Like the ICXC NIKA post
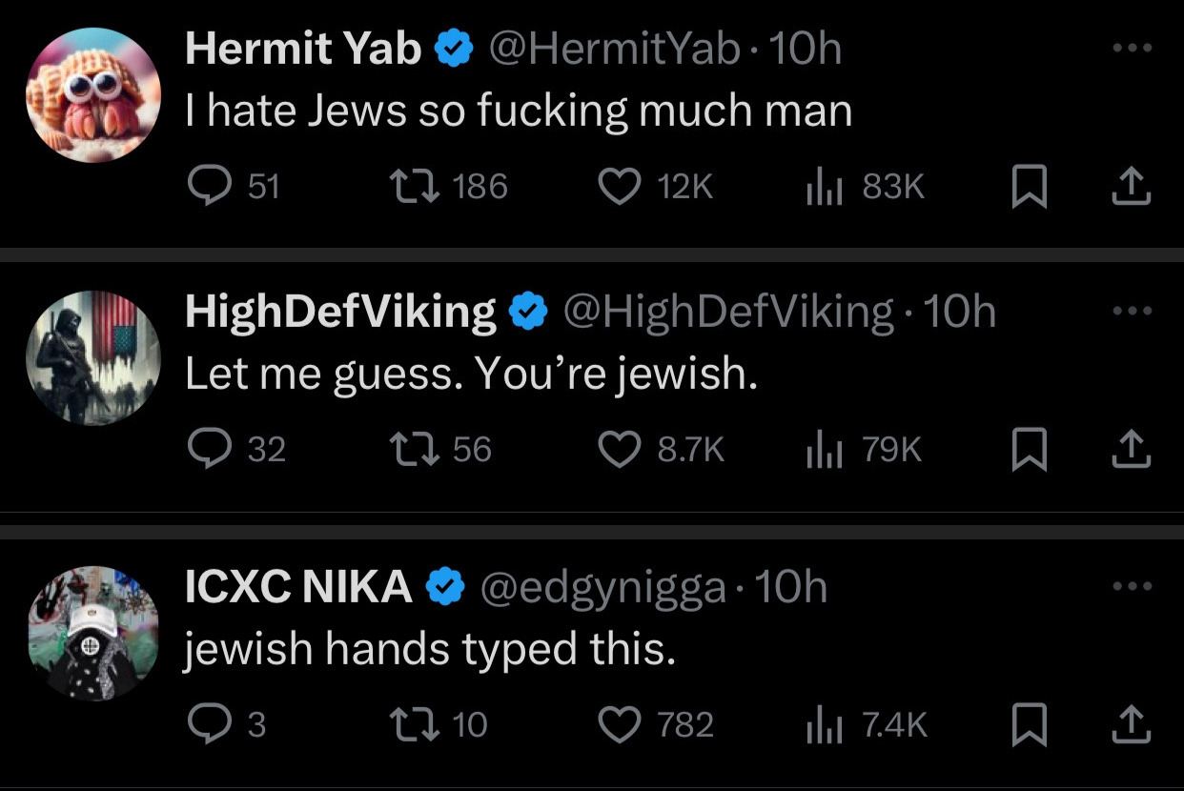 point(619,725)
